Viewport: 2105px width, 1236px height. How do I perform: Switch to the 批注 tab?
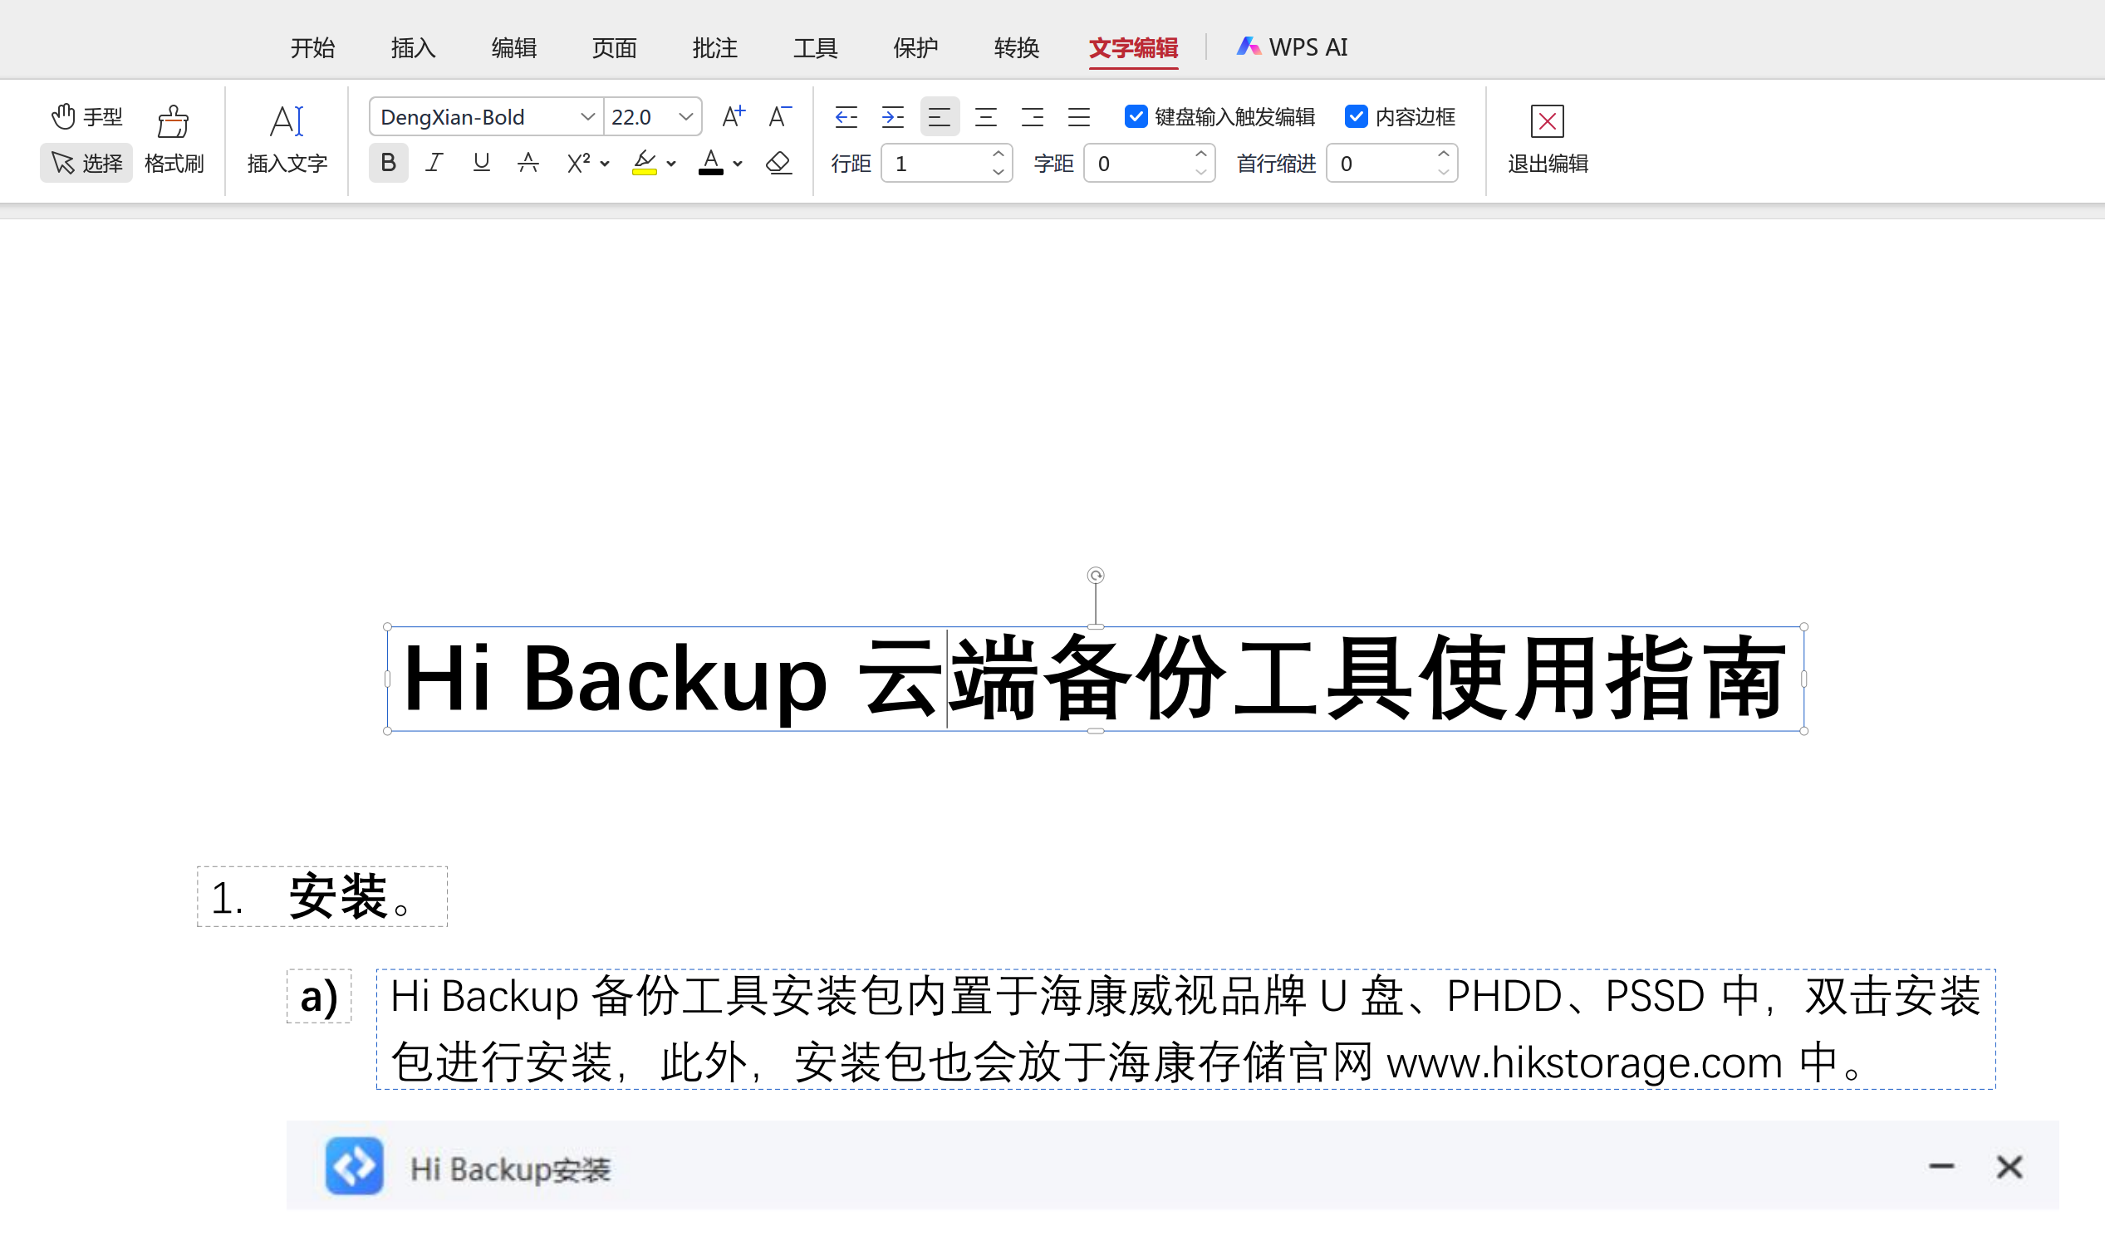coord(715,47)
